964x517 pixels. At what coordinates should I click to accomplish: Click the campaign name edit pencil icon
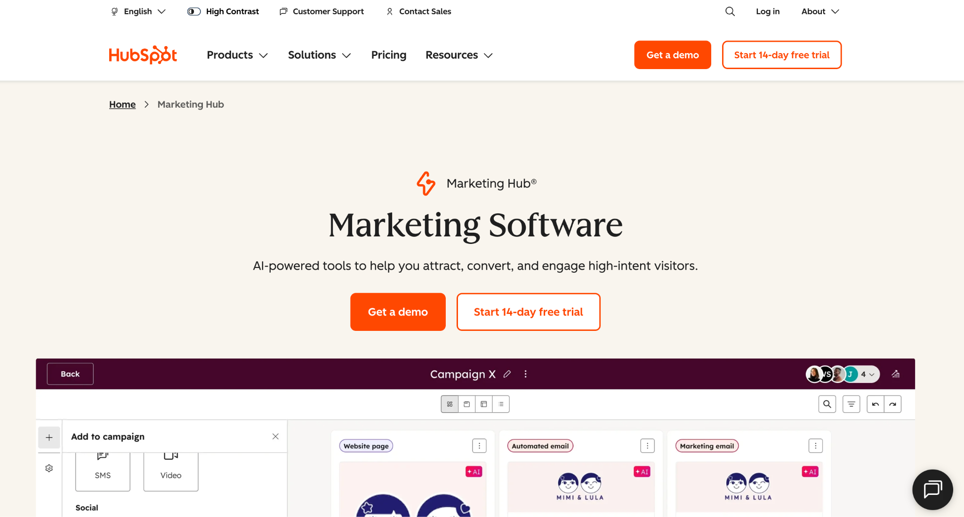pyautogui.click(x=507, y=374)
